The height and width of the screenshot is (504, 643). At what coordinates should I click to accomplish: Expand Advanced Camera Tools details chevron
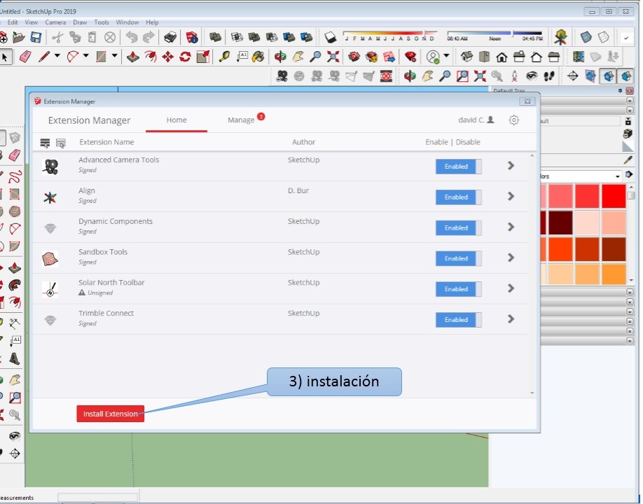[x=511, y=165]
